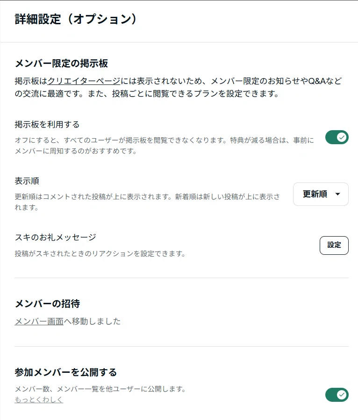Click the 更新順はコメントされた投稿 description text

pos(147,202)
